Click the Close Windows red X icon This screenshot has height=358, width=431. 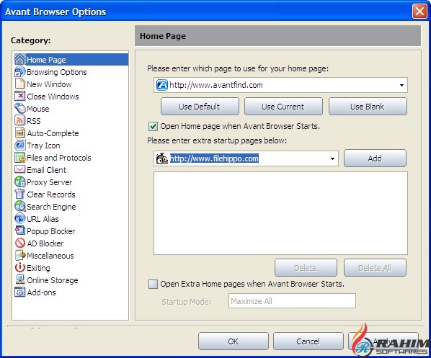pos(19,96)
